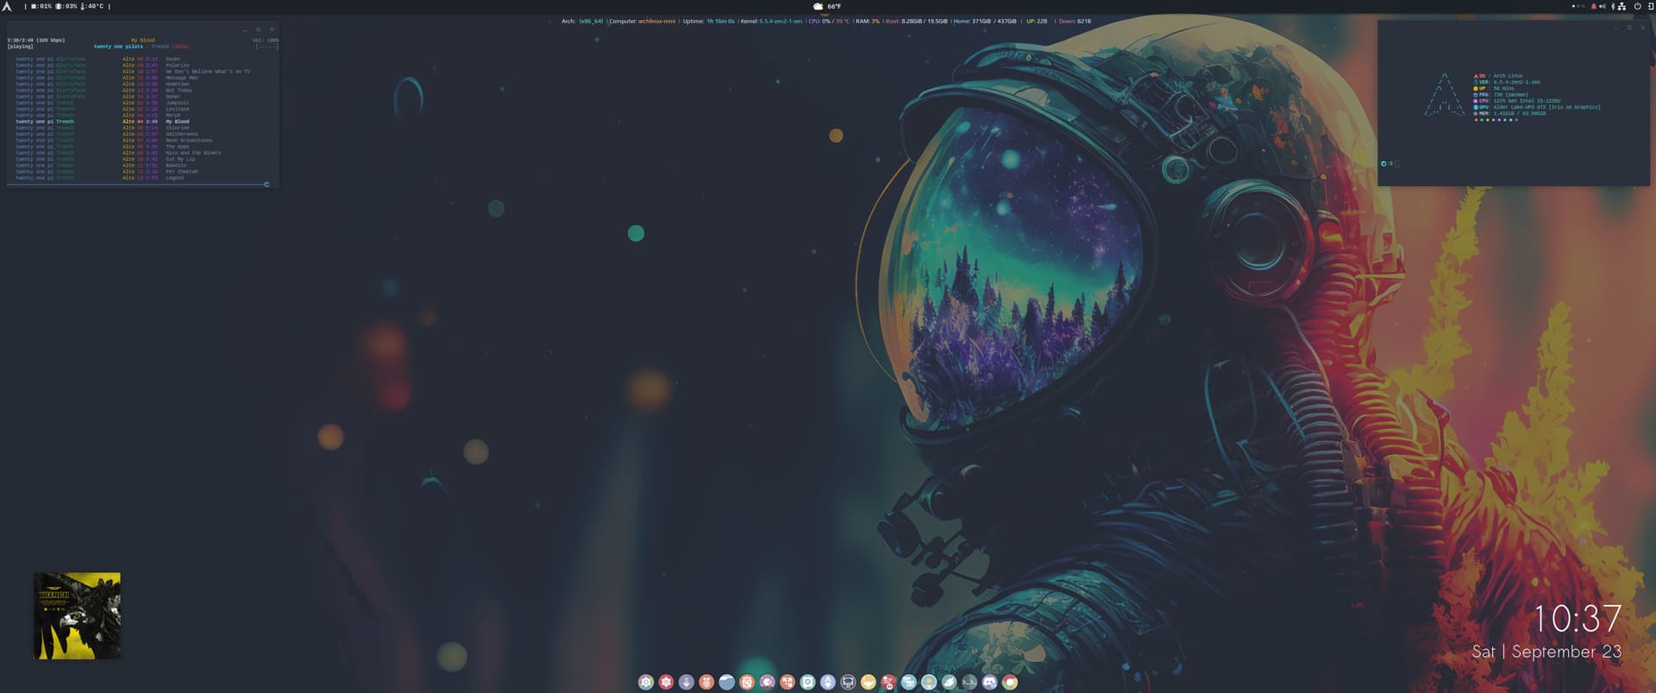Click the "Pet Cheetah" track row
Viewport: 1656px width, 693px height.
click(x=181, y=172)
